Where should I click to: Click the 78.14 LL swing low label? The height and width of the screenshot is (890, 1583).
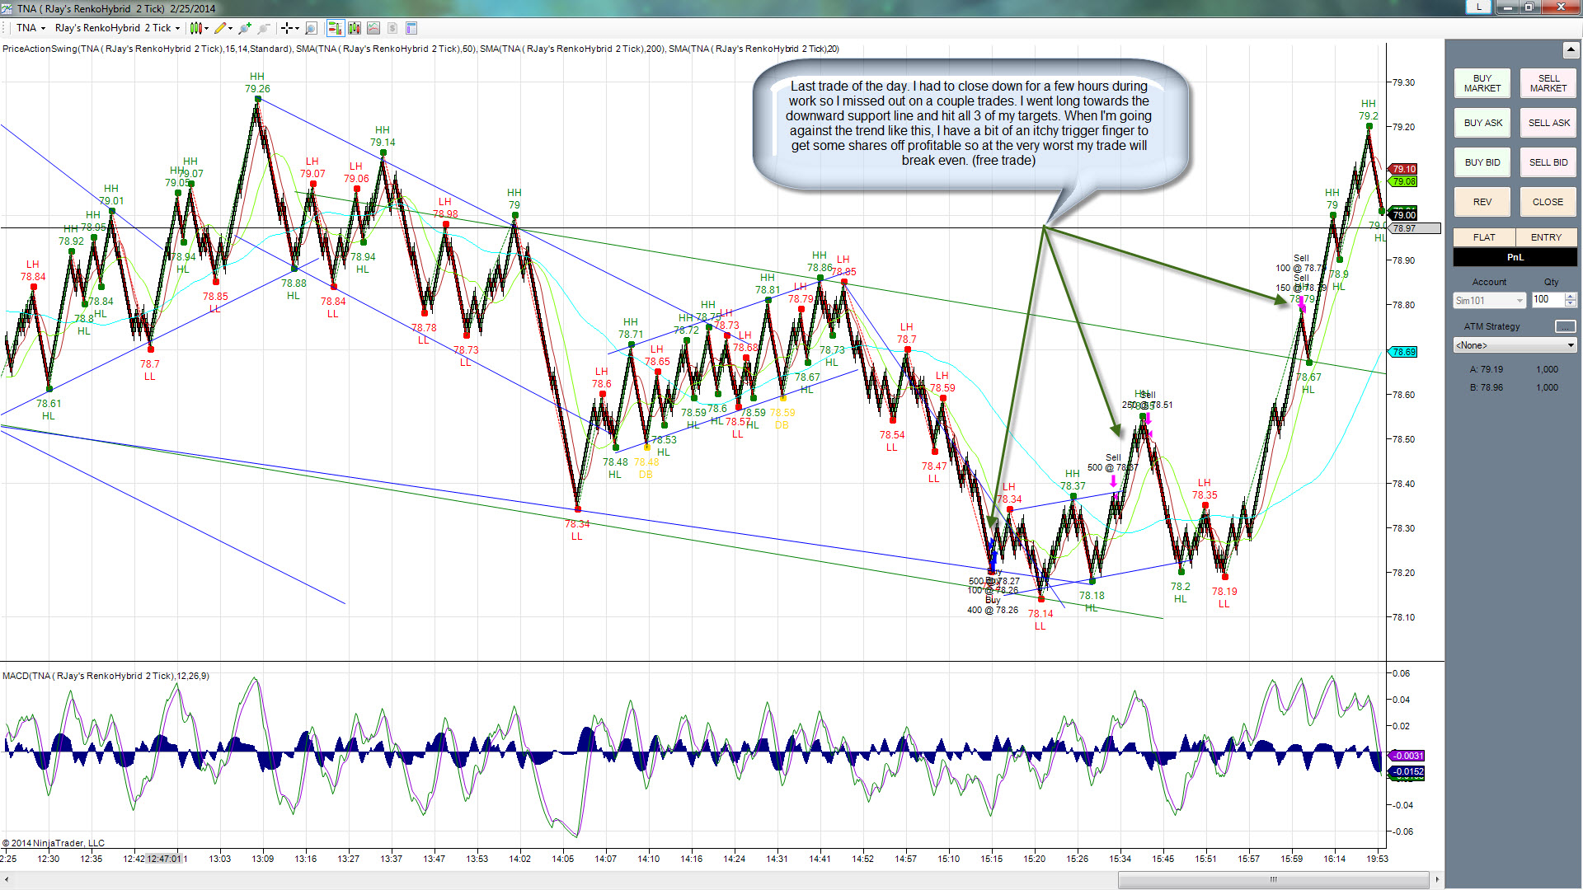click(1040, 620)
